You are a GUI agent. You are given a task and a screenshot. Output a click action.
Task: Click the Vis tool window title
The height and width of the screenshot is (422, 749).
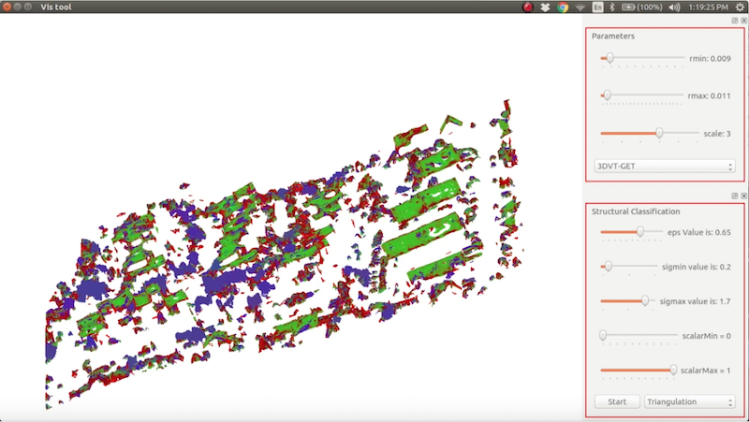pos(56,7)
